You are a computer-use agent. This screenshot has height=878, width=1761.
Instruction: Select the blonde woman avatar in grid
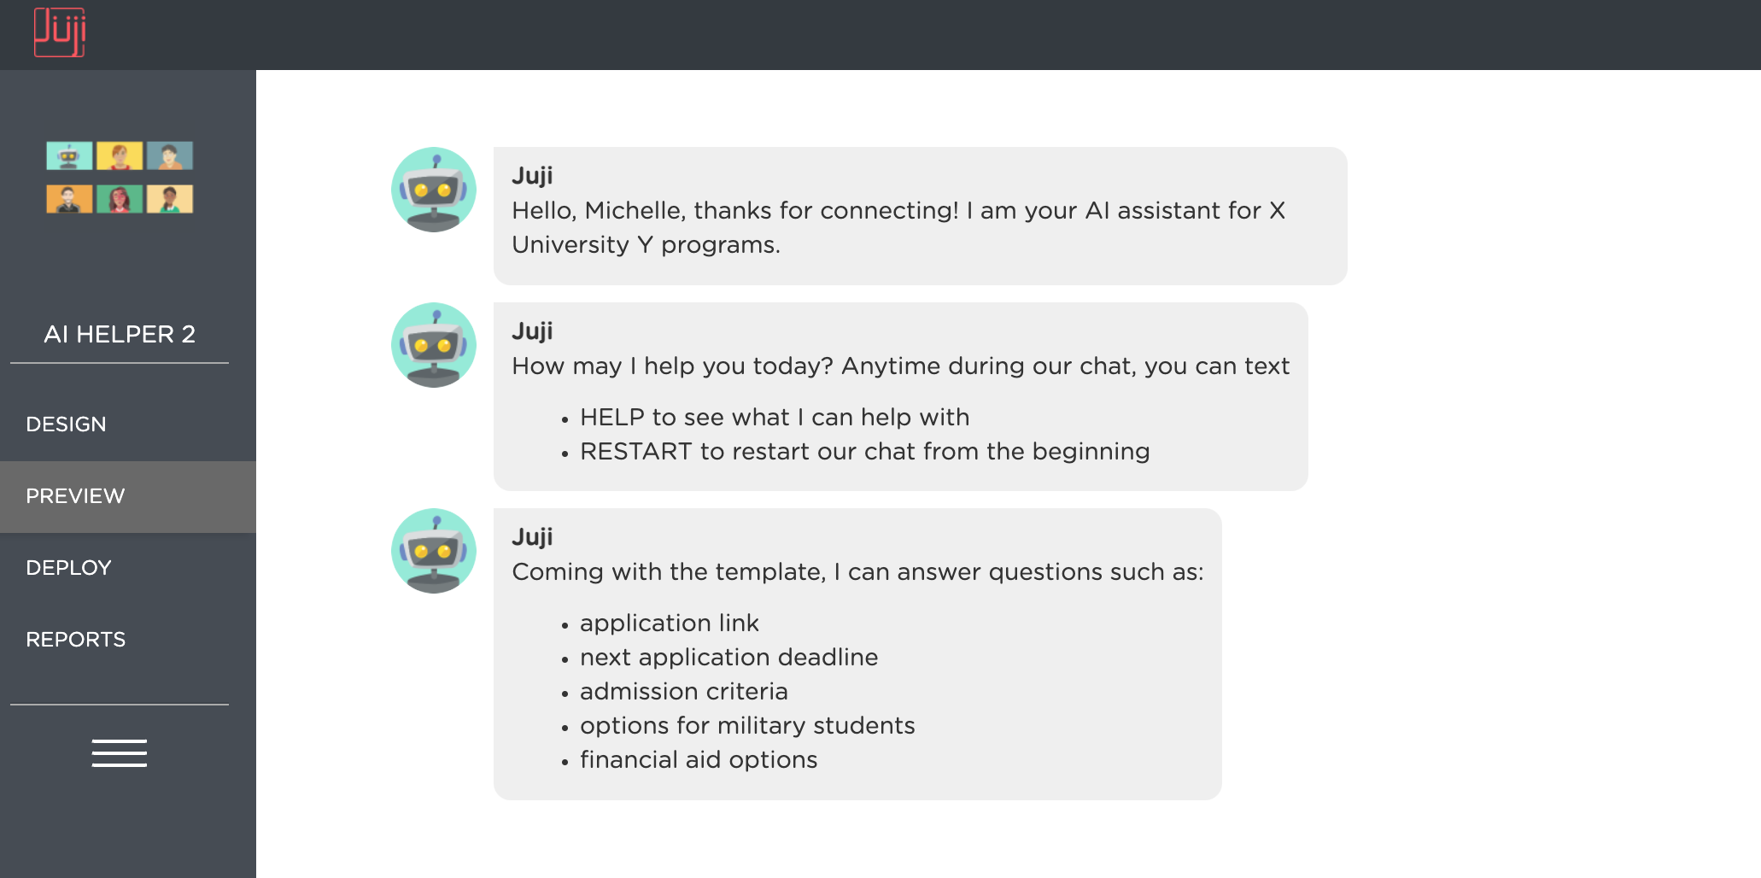pos(120,156)
